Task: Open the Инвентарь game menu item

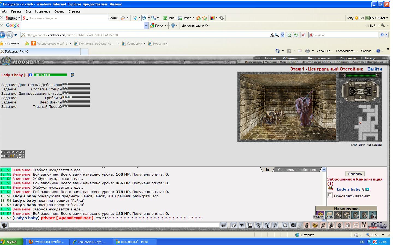Action: pyautogui.click(x=253, y=62)
